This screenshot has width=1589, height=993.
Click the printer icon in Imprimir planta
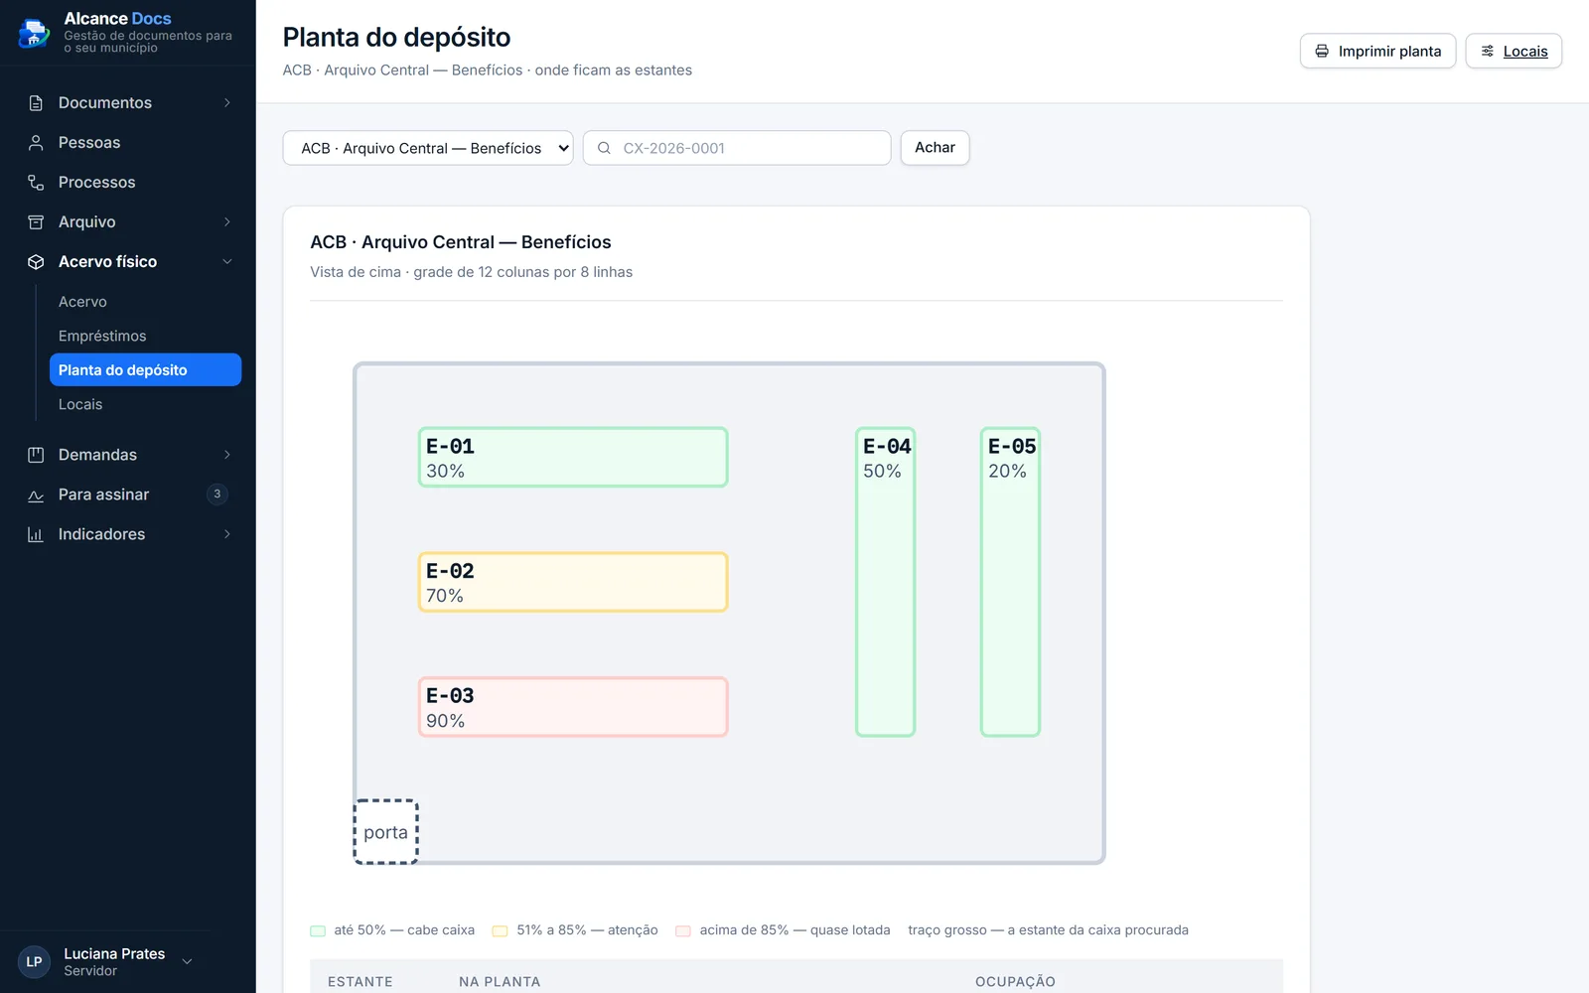pyautogui.click(x=1322, y=52)
